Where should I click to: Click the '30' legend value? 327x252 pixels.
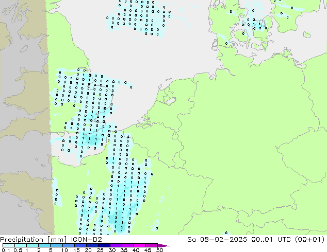(x=112, y=250)
